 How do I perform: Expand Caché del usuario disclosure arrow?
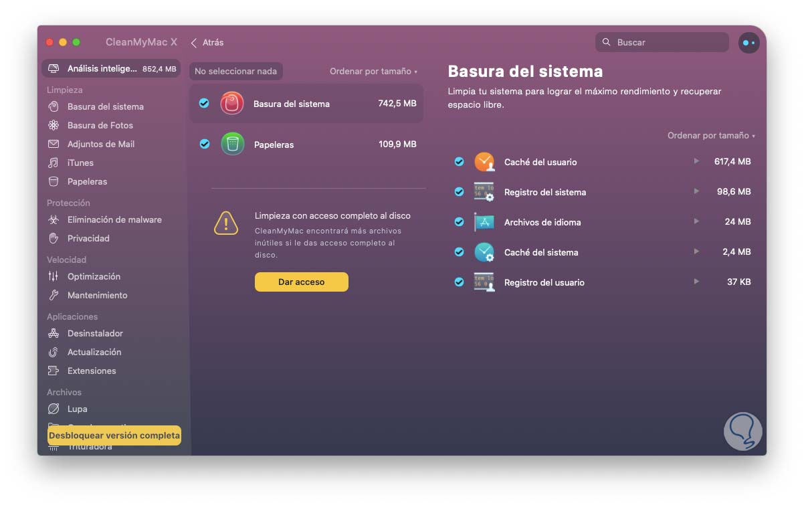point(696,161)
